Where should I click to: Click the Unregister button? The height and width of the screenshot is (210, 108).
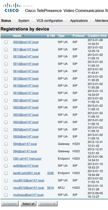point(10,204)
